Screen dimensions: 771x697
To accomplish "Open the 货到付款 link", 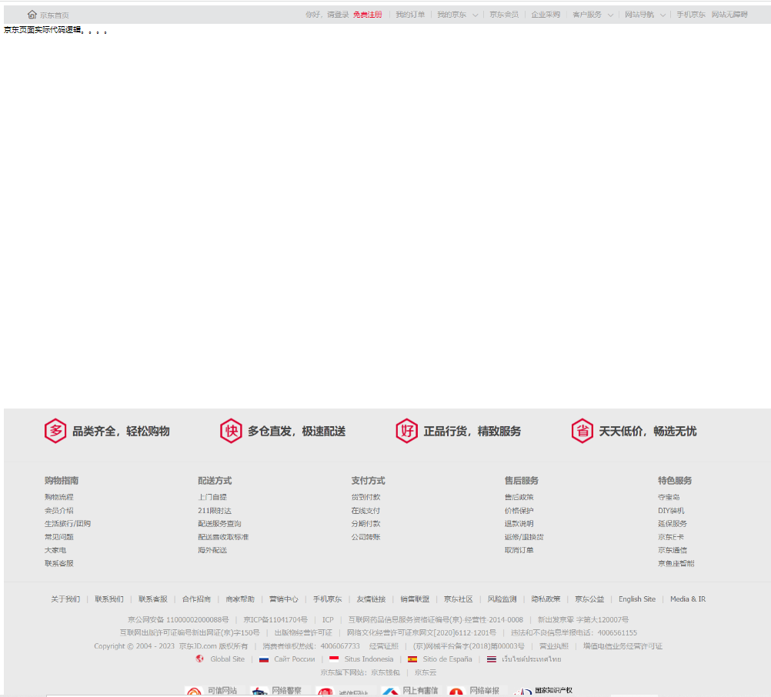I will (x=365, y=497).
